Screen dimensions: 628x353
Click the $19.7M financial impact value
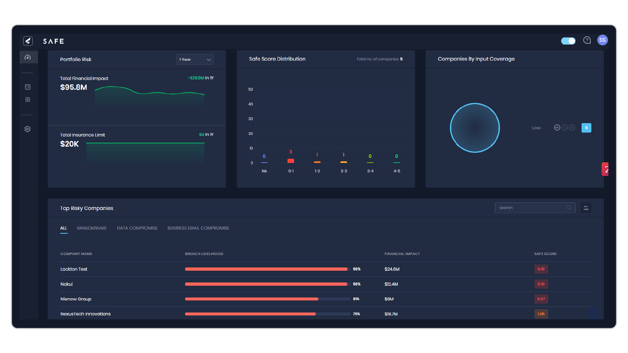391,314
